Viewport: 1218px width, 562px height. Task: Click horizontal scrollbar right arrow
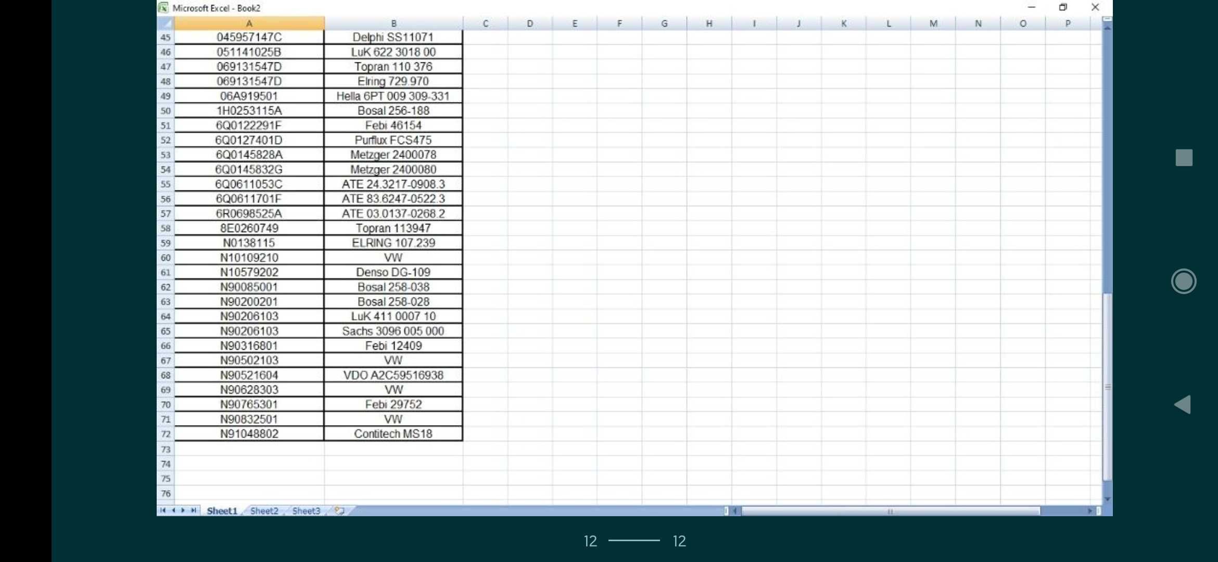click(1089, 511)
